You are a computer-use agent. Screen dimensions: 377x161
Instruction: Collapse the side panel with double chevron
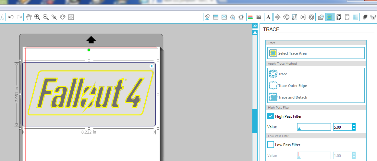(255, 26)
